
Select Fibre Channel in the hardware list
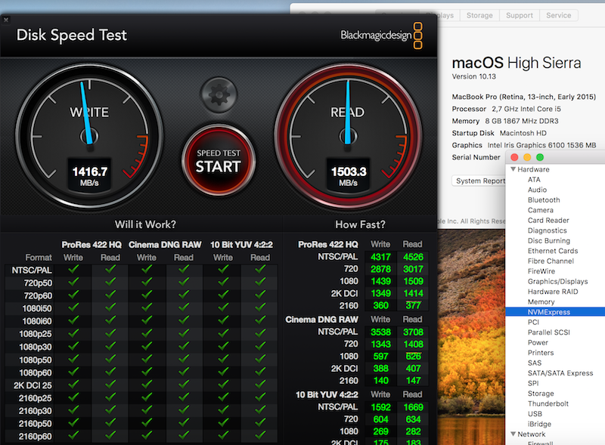pos(551,261)
